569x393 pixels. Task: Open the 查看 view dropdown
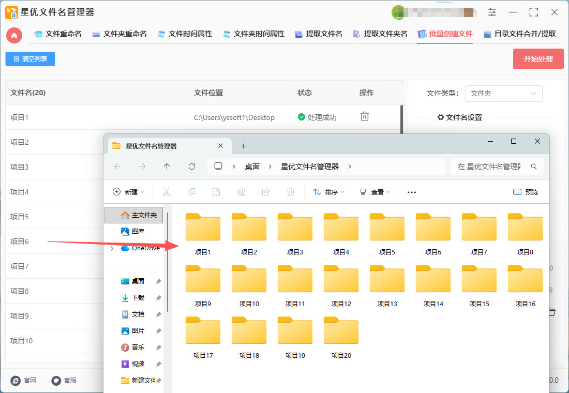pyautogui.click(x=375, y=192)
